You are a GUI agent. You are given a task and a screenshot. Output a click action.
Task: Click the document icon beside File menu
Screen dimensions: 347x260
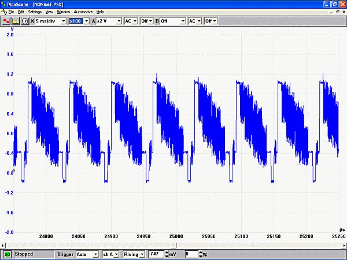pos(4,12)
